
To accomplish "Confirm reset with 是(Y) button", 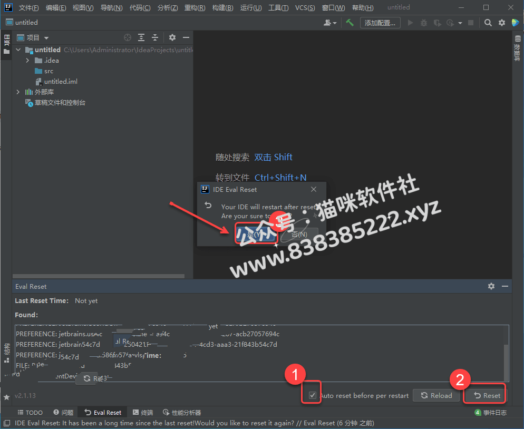I will click(256, 234).
